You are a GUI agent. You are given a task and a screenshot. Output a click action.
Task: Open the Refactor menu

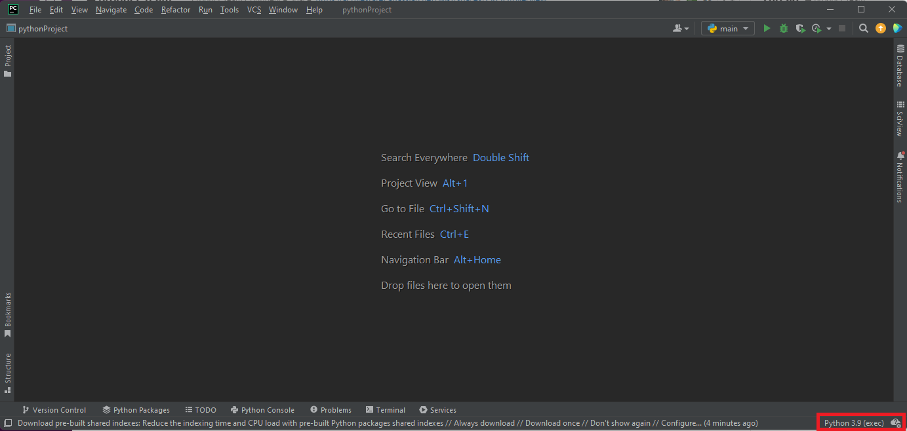click(176, 10)
